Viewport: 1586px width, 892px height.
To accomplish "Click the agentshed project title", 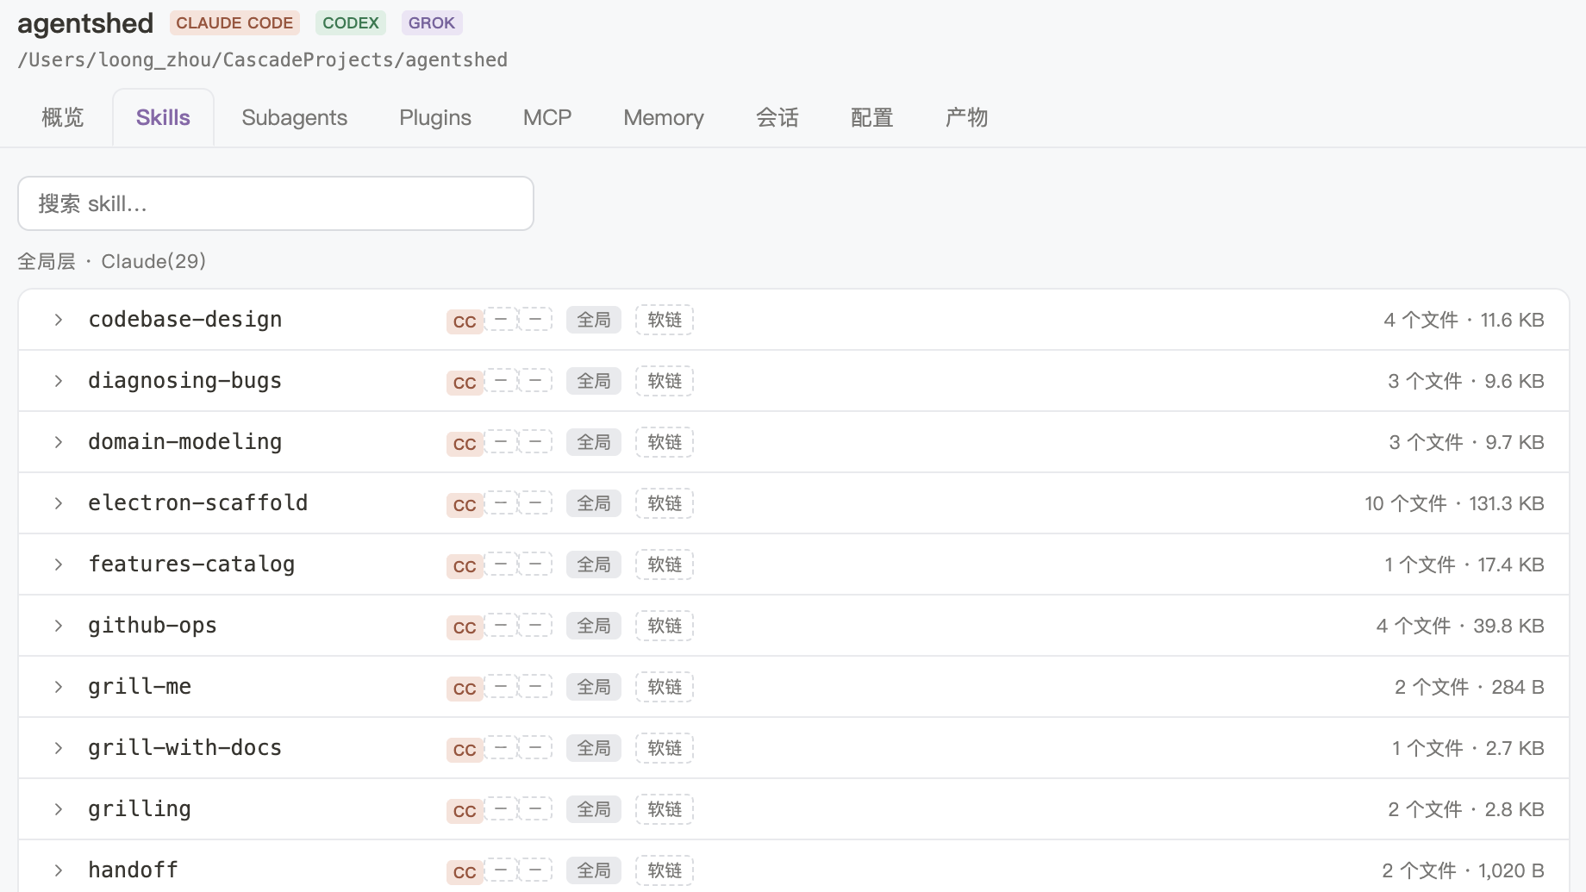I will pyautogui.click(x=85, y=23).
